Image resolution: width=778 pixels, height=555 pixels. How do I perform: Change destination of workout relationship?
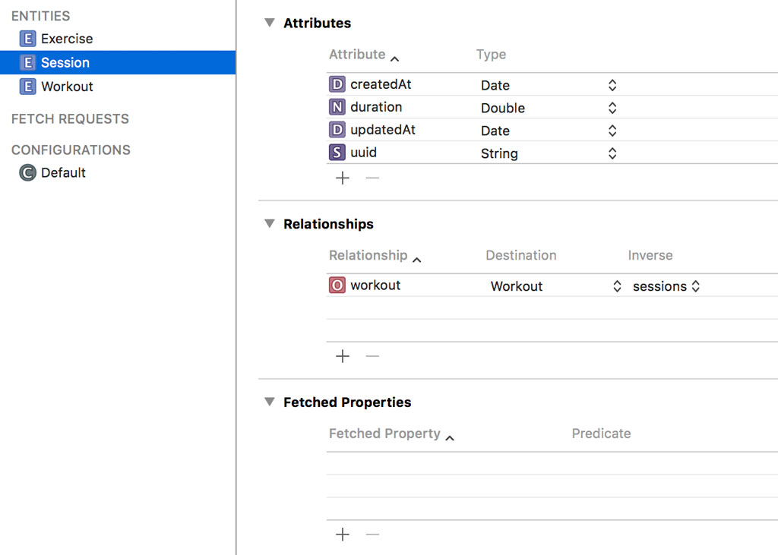(x=617, y=286)
